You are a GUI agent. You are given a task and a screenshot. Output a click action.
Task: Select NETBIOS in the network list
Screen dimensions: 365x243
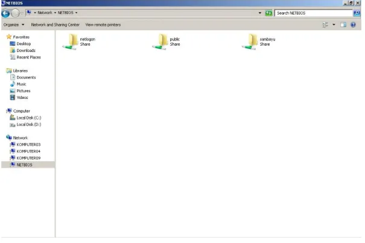tap(24, 165)
